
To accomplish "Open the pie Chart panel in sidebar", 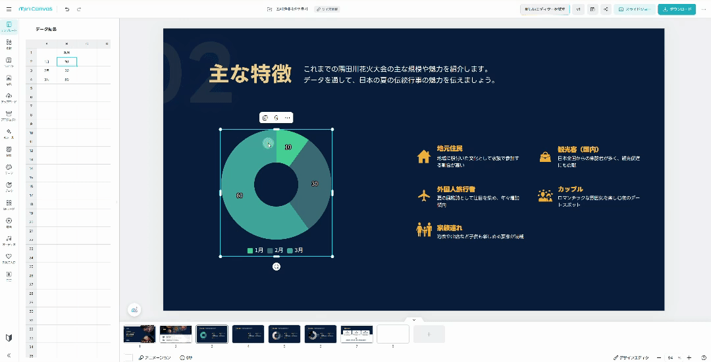I will 9,187.
